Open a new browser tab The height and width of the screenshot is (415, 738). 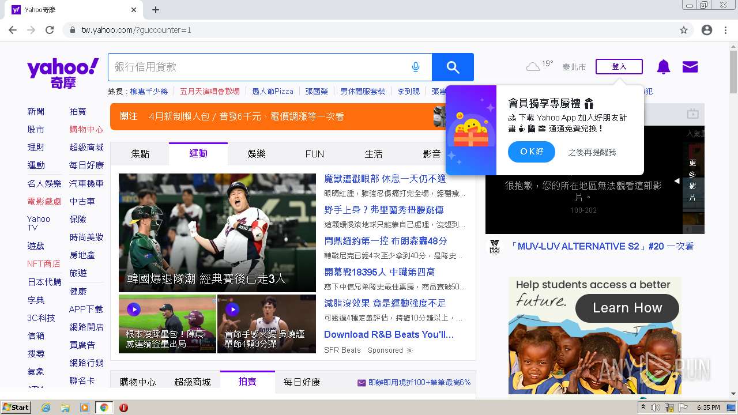pos(156,10)
